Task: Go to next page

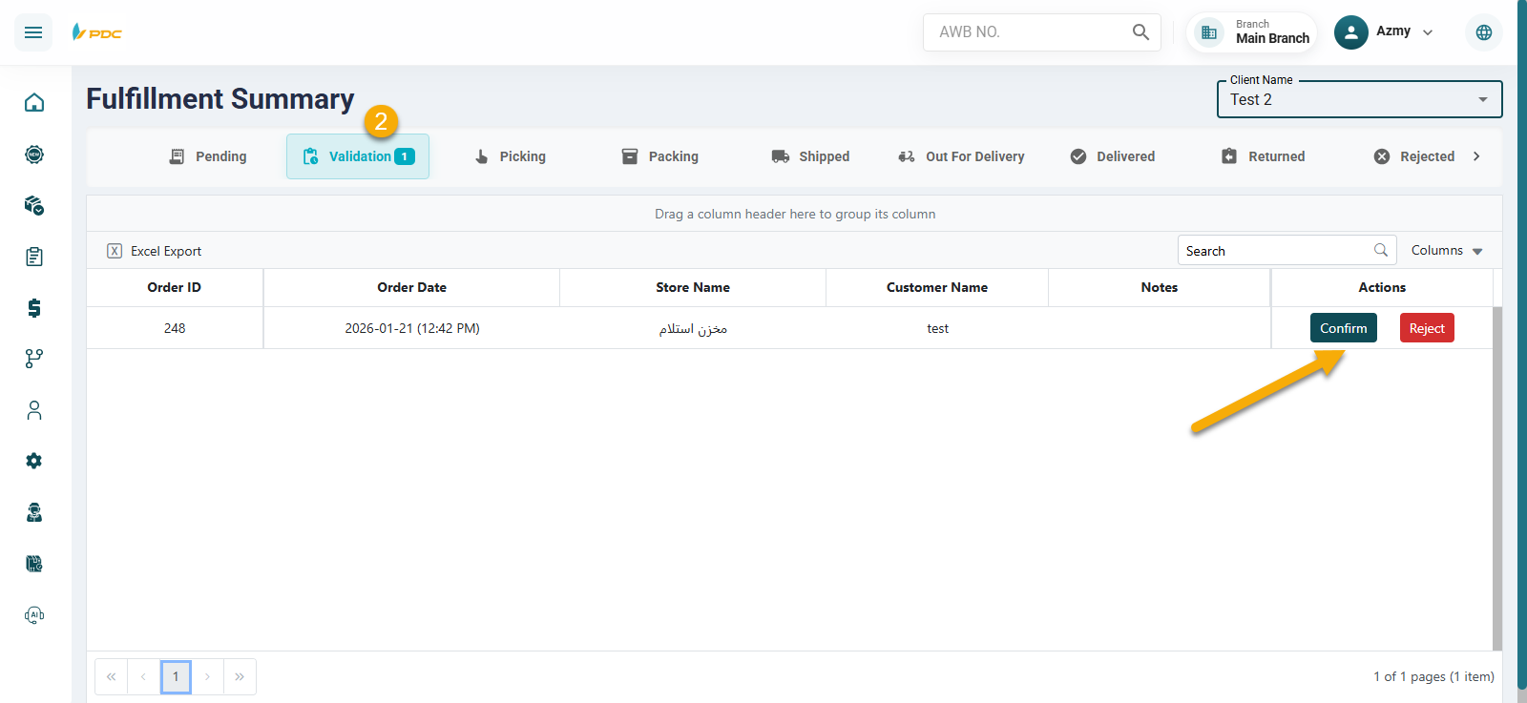Action: coord(207,676)
